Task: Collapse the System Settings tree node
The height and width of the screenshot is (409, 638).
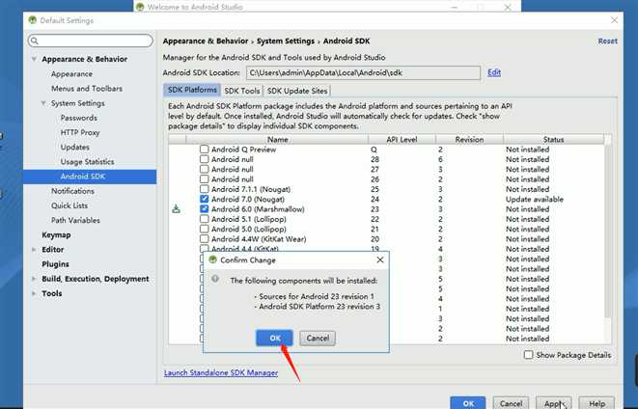Action: pyautogui.click(x=43, y=103)
